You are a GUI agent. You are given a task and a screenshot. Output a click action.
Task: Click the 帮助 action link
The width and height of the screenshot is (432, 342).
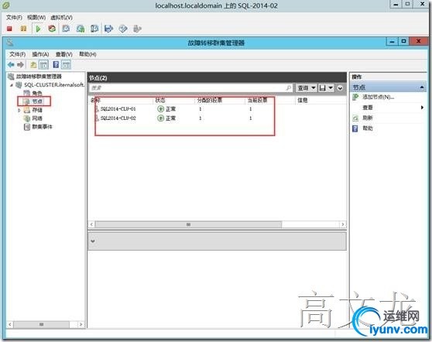(x=368, y=128)
